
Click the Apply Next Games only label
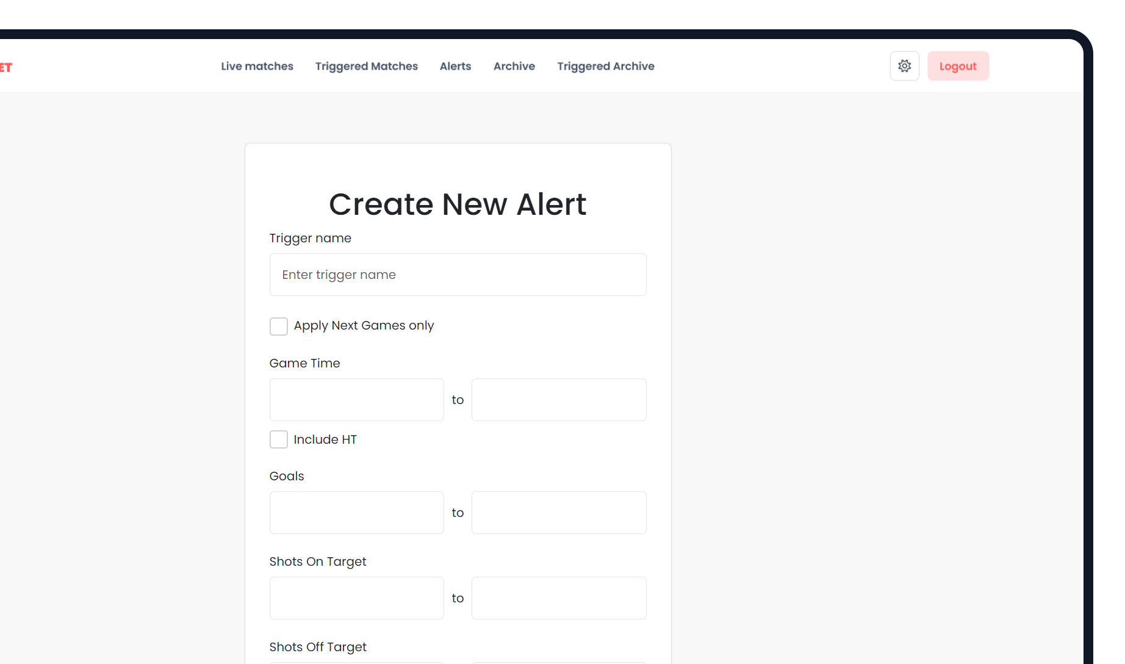pos(364,326)
